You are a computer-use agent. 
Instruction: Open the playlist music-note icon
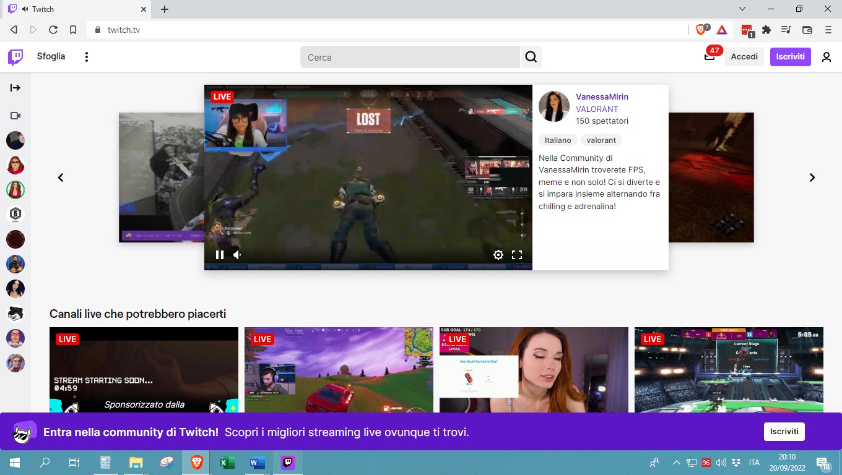coord(786,30)
